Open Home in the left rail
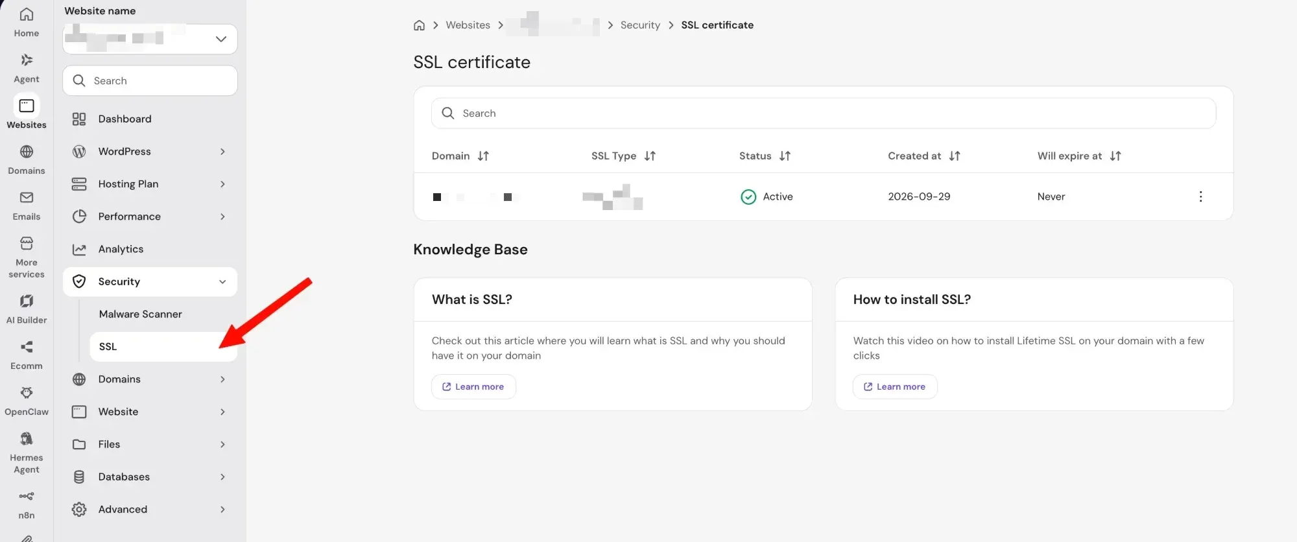The width and height of the screenshot is (1297, 542). click(x=27, y=22)
